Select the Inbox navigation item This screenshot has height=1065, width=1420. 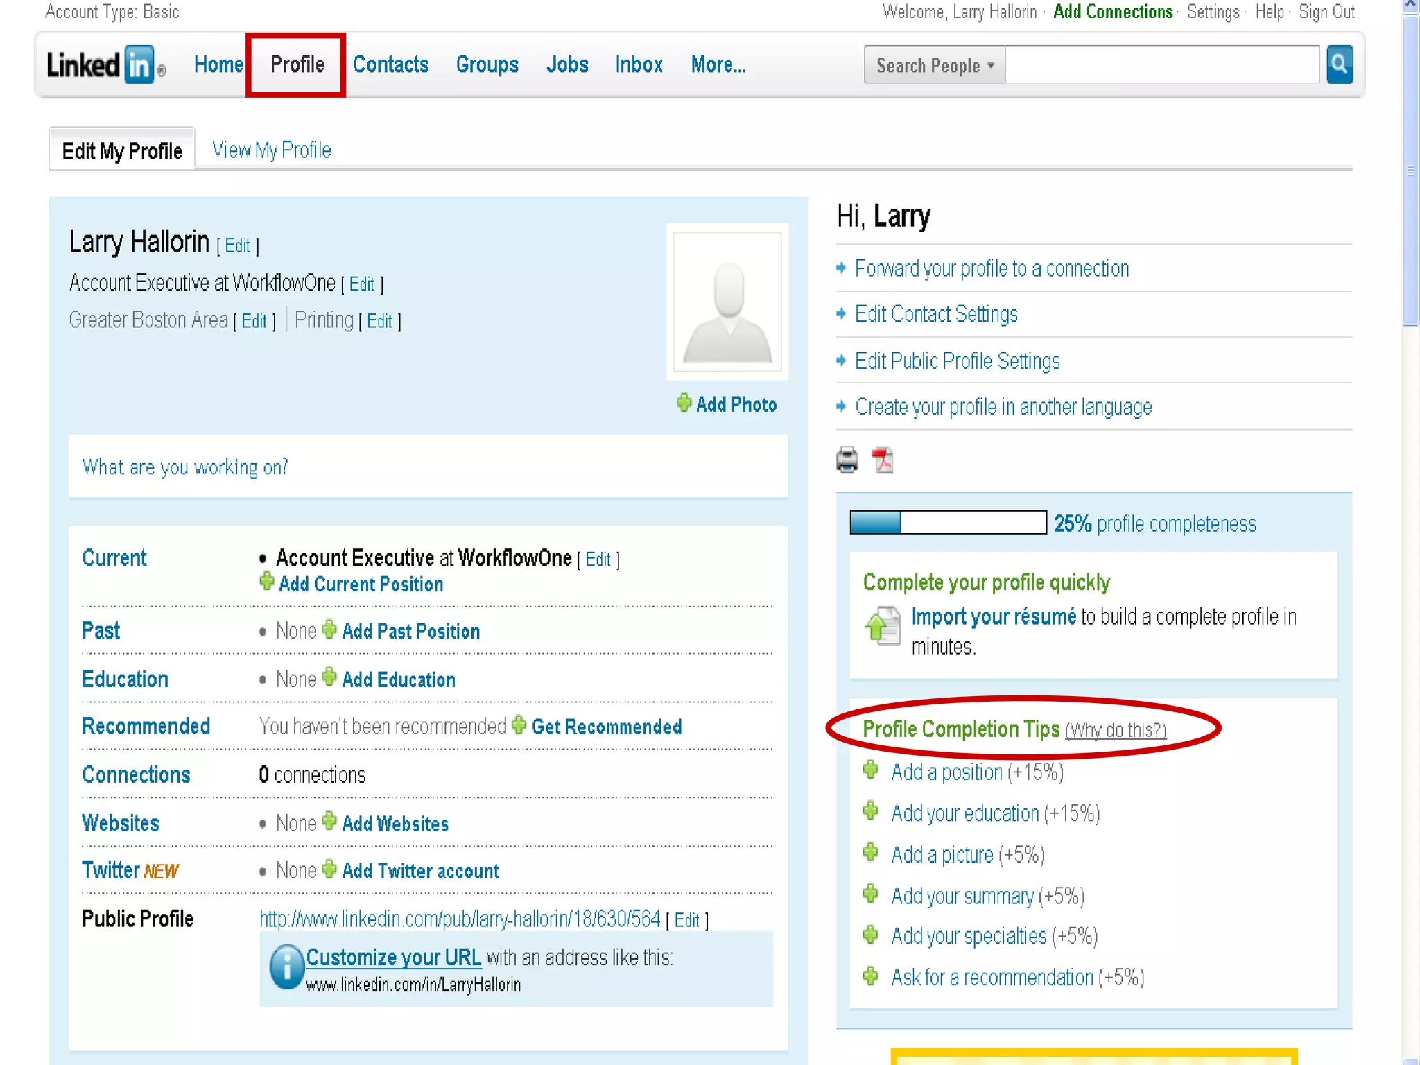tap(639, 65)
